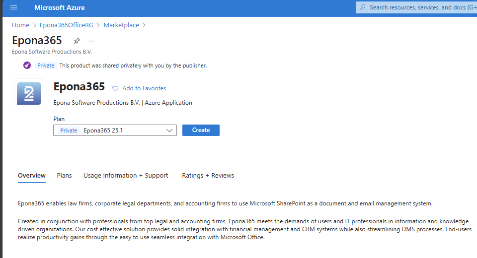This screenshot has width=477, height=258.
Task: Click the paragraph starting 'Created in conjunction with professionals'
Action: (x=244, y=229)
